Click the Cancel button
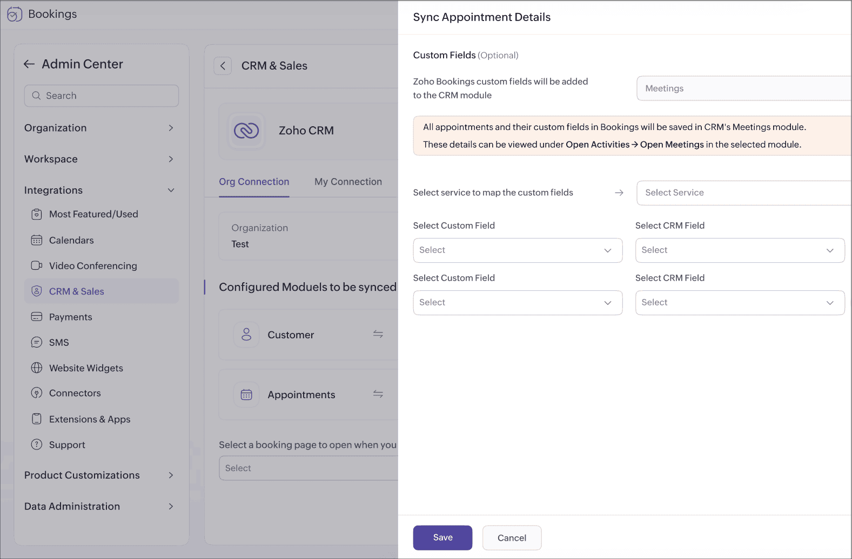852x559 pixels. (512, 538)
